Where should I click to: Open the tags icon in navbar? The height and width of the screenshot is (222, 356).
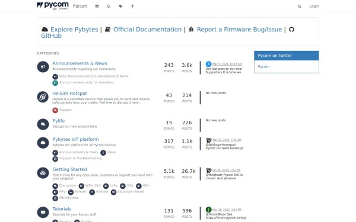tap(120, 7)
